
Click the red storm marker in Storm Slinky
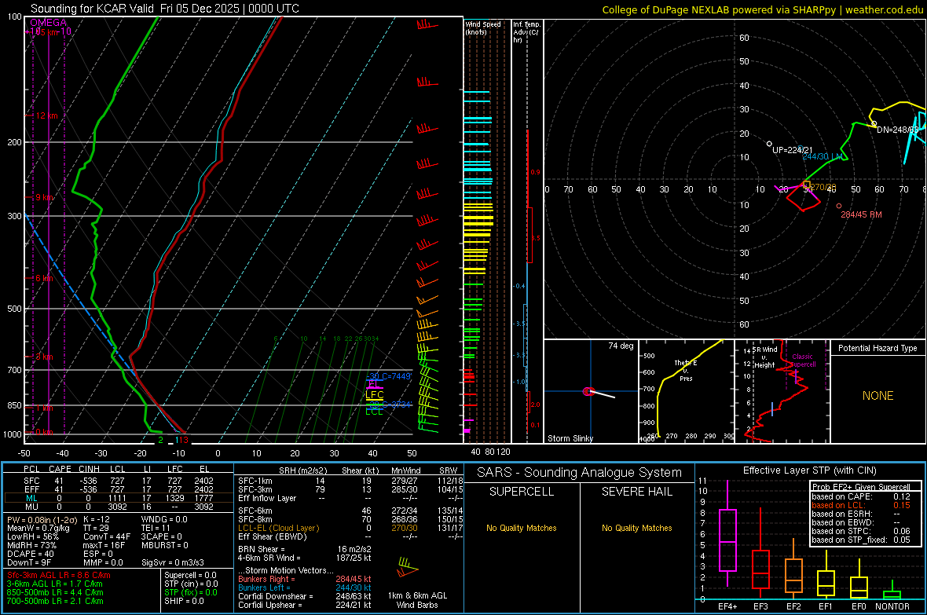[588, 391]
